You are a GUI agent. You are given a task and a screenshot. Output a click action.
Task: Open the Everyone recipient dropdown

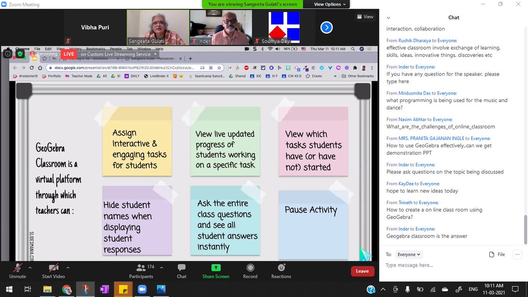[x=409, y=254]
